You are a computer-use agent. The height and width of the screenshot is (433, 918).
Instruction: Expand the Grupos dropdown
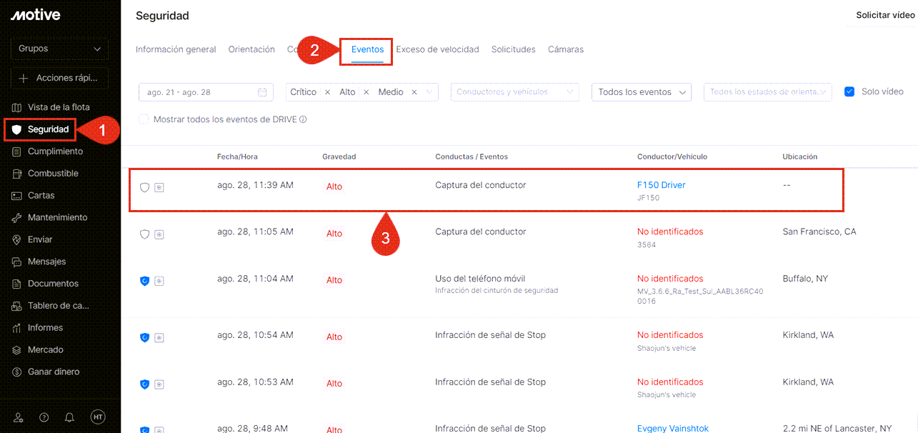pyautogui.click(x=59, y=49)
